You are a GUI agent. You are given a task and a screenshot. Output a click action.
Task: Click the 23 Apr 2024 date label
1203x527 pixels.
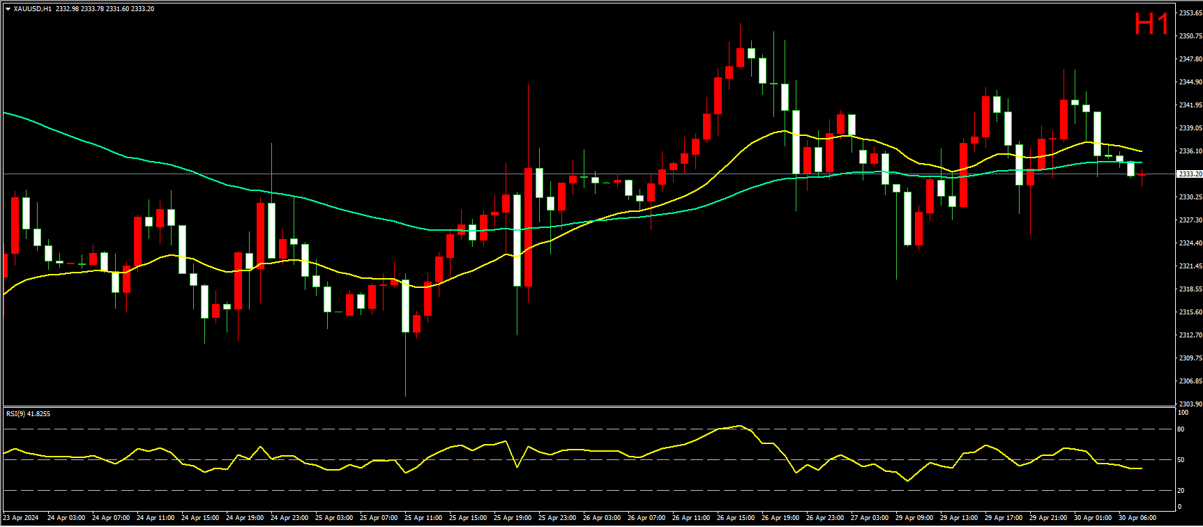[22, 518]
